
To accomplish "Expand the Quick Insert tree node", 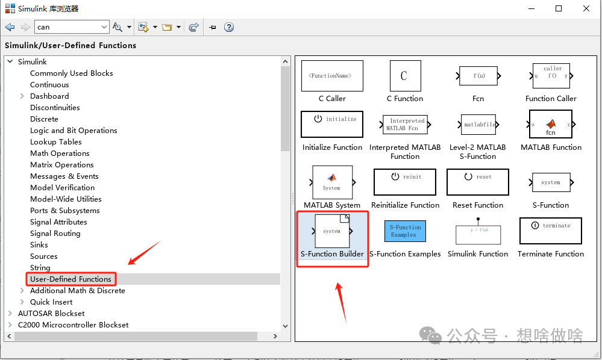I will (22, 302).
